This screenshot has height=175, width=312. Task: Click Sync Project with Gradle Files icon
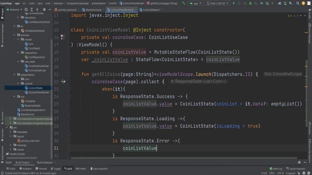click(279, 3)
